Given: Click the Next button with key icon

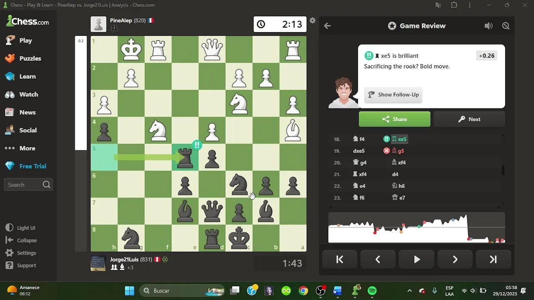Looking at the screenshot, I should [469, 119].
